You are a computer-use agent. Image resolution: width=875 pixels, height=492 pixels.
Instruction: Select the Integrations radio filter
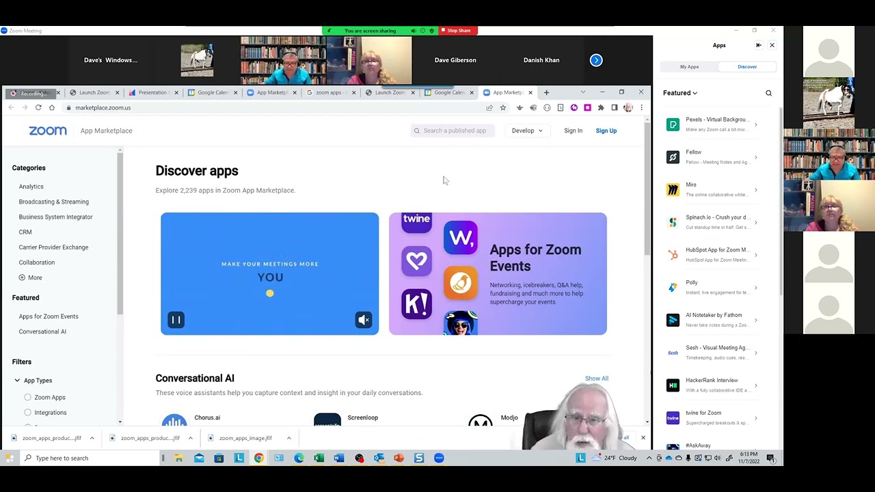[x=27, y=412]
